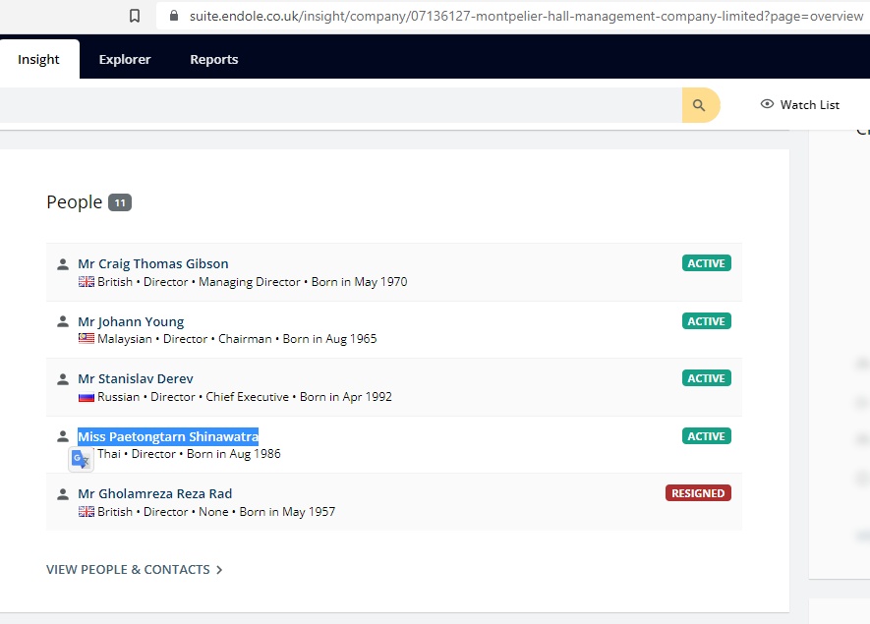Click person icon beside Craig Thomas Gibson
Image resolution: width=870 pixels, height=624 pixels.
coord(63,264)
